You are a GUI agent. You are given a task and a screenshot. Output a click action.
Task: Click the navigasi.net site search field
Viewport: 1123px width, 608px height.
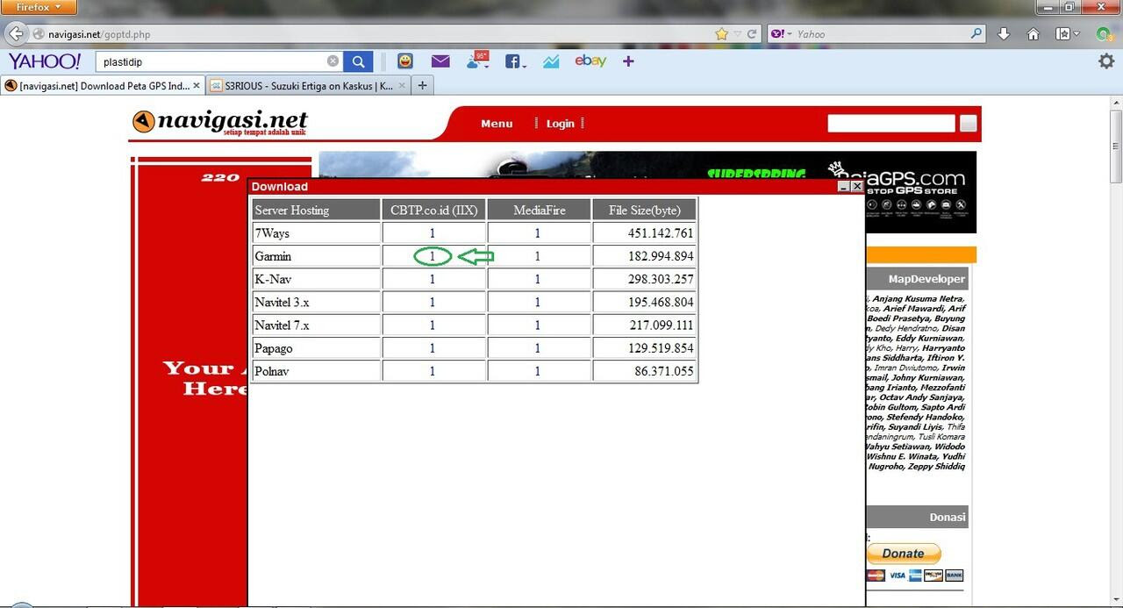tap(891, 124)
